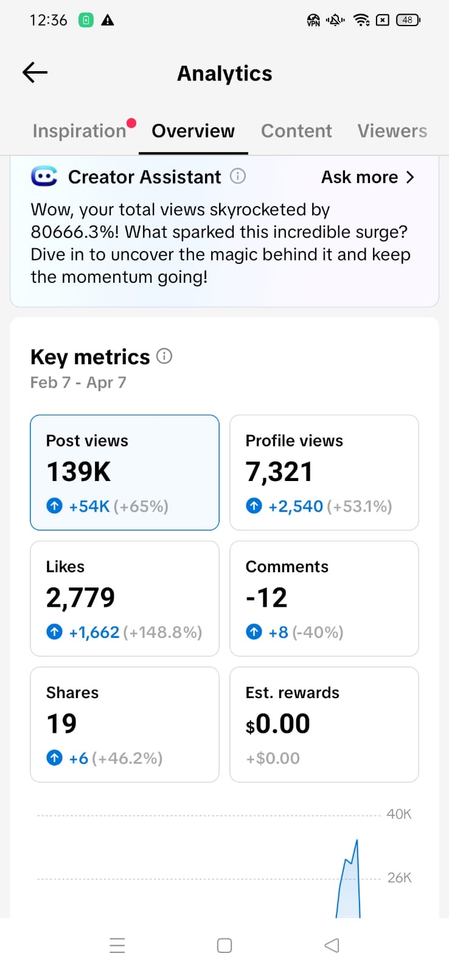Viewport: 449px width, 973px height.
Task: Select the Overview tab
Action: [x=193, y=131]
